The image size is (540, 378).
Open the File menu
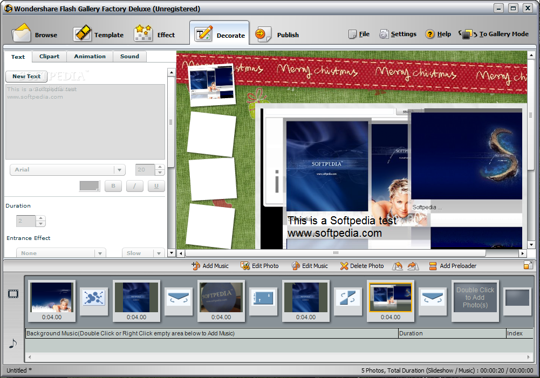359,34
